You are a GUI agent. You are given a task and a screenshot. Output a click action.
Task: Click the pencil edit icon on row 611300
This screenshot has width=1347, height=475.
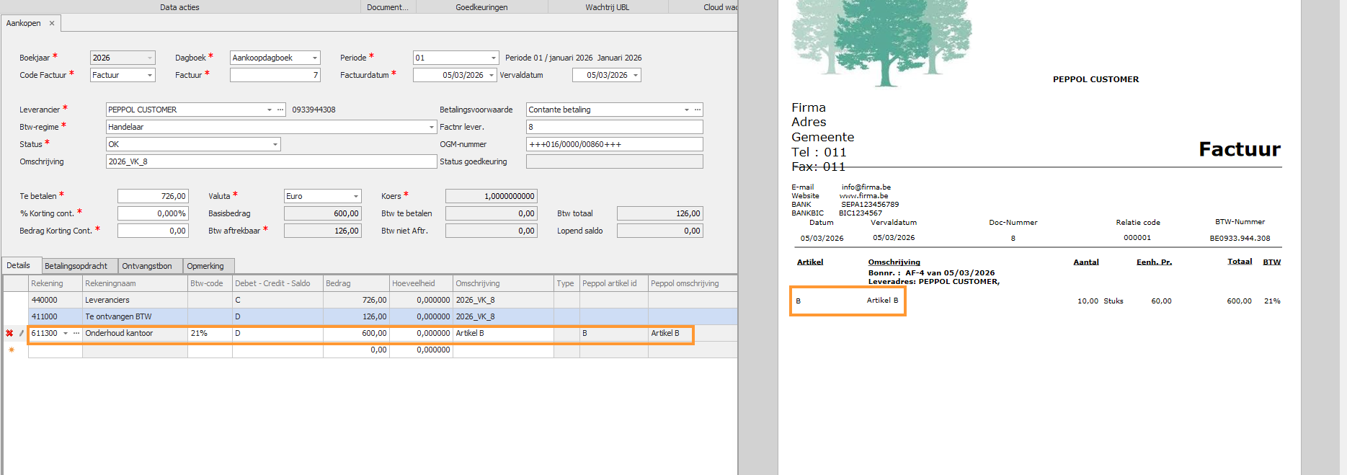[x=21, y=333]
